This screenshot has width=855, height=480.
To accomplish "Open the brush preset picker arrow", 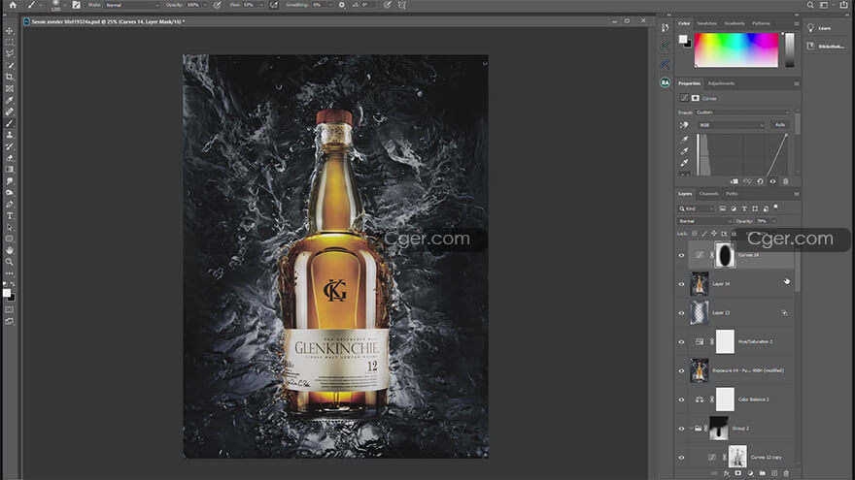I will coord(65,5).
